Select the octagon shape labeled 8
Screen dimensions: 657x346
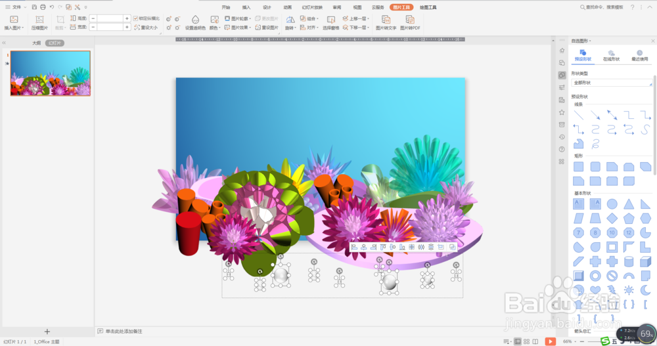595,232
